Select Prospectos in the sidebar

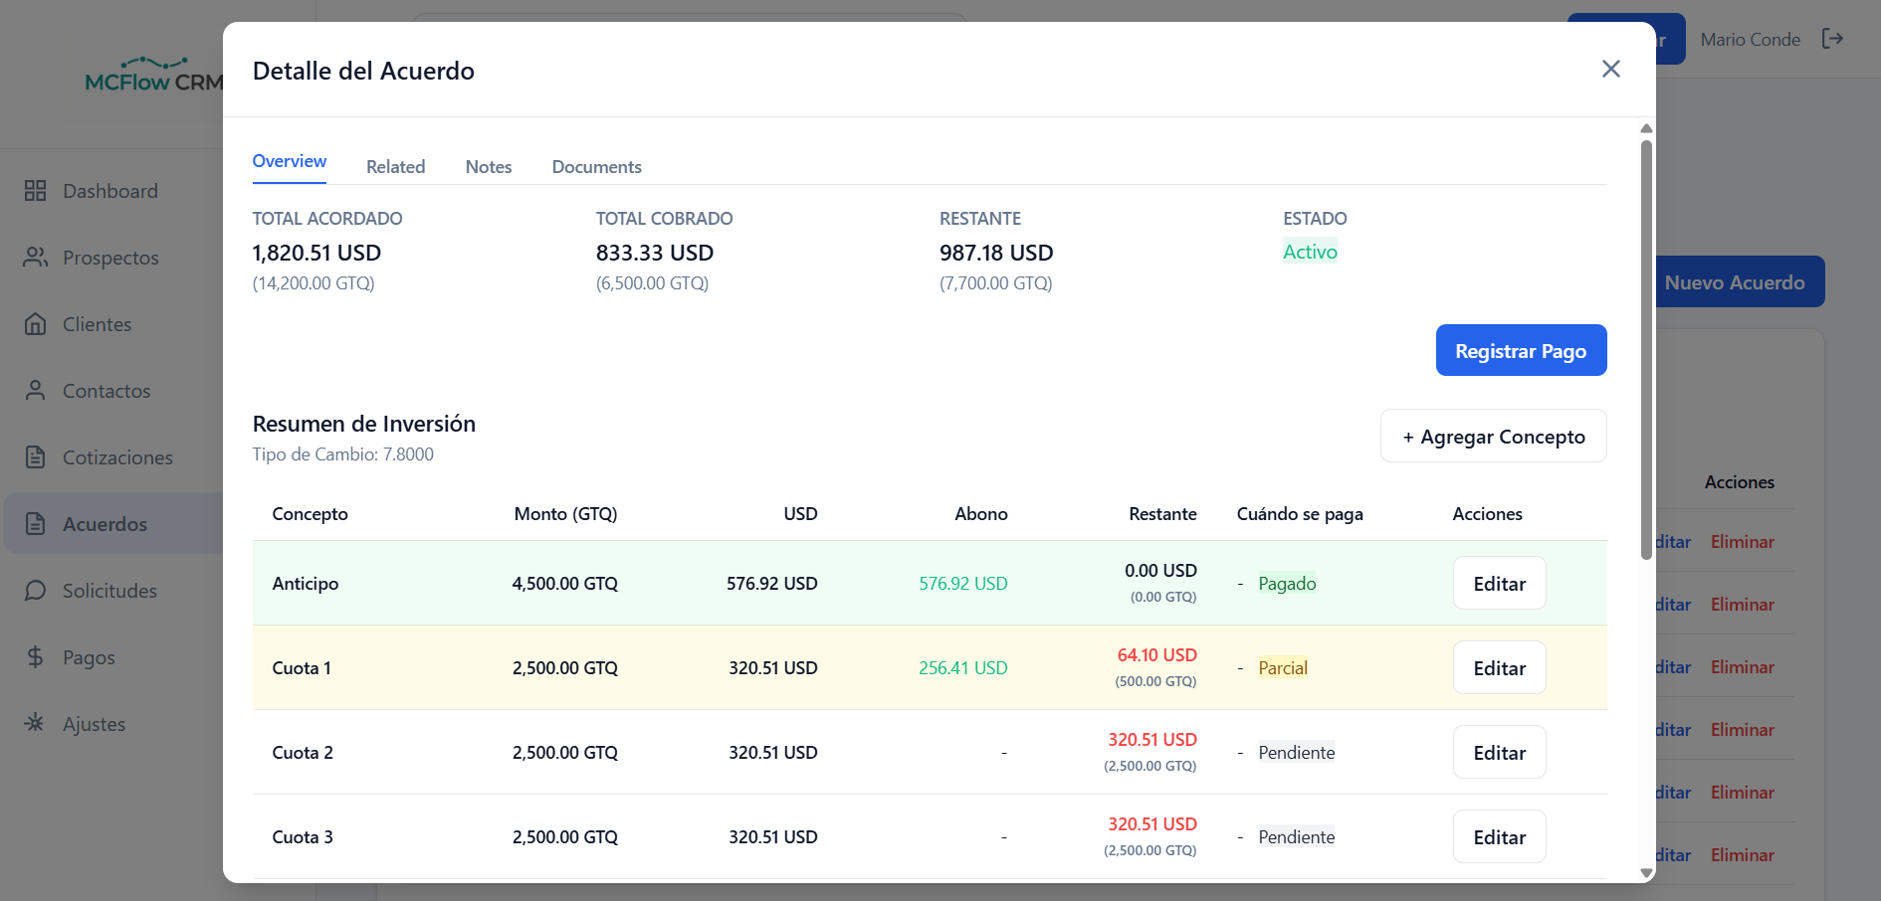(110, 257)
